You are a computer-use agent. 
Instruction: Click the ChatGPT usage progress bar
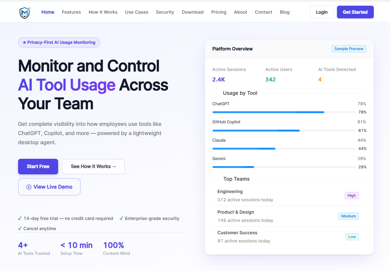[284, 112]
